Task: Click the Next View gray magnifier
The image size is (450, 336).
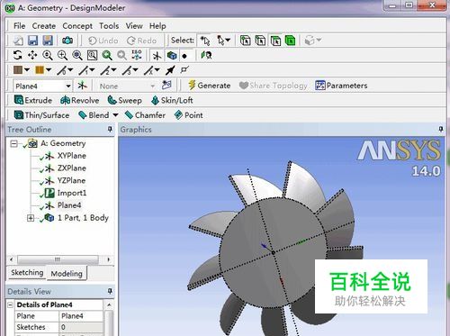Action: [121, 55]
